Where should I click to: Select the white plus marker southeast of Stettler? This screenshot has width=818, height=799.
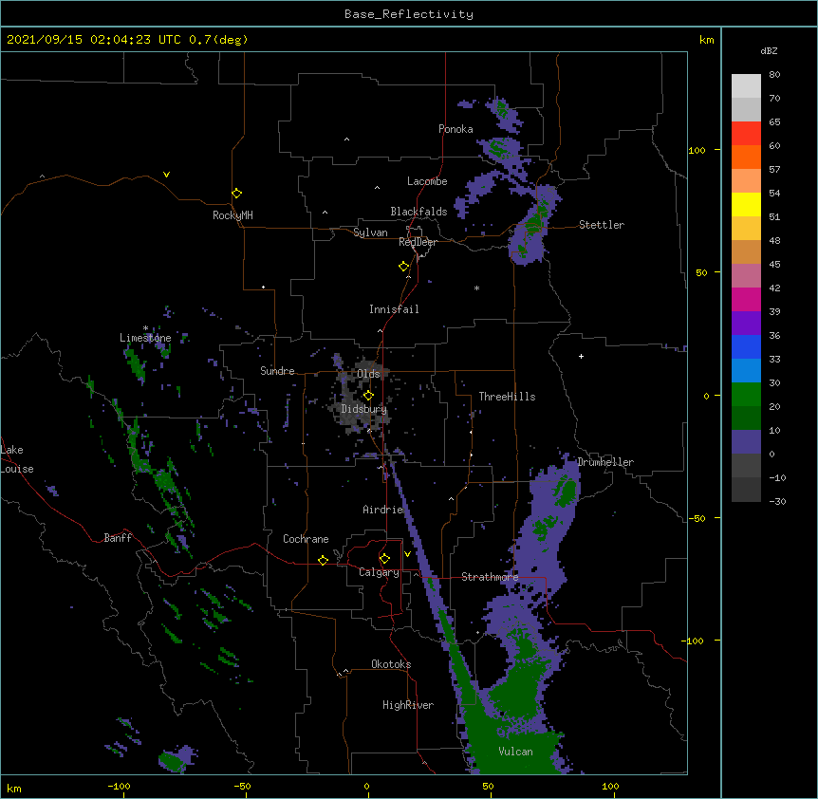coord(581,356)
